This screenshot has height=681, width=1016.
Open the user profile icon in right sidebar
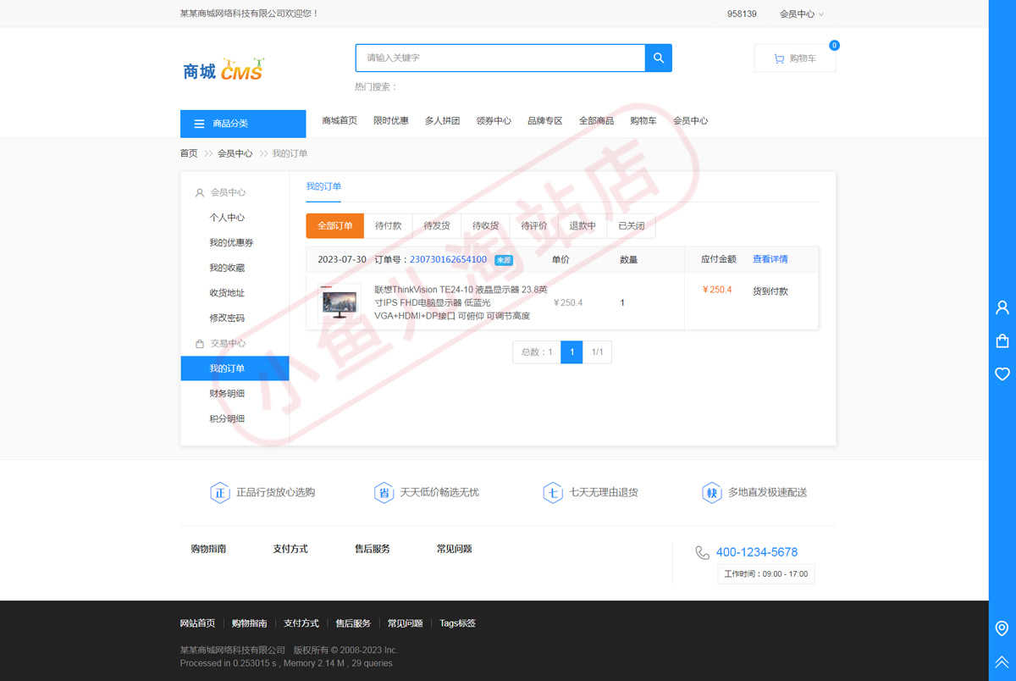click(x=1002, y=307)
